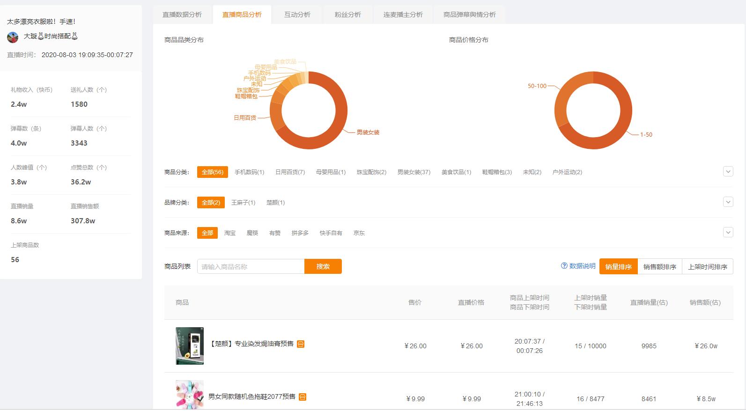Filter brand by 王麻子(1)
746x411 pixels.
[x=243, y=203]
